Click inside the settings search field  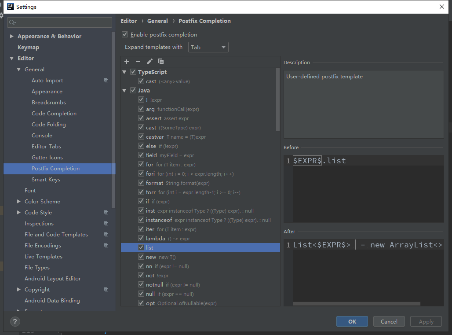pyautogui.click(x=59, y=22)
